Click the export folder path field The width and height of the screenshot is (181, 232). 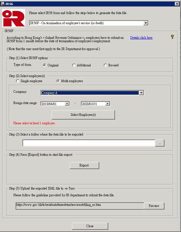coord(89,143)
